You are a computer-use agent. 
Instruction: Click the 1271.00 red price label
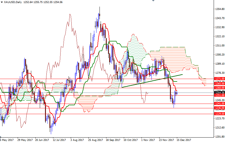(x=219, y=79)
